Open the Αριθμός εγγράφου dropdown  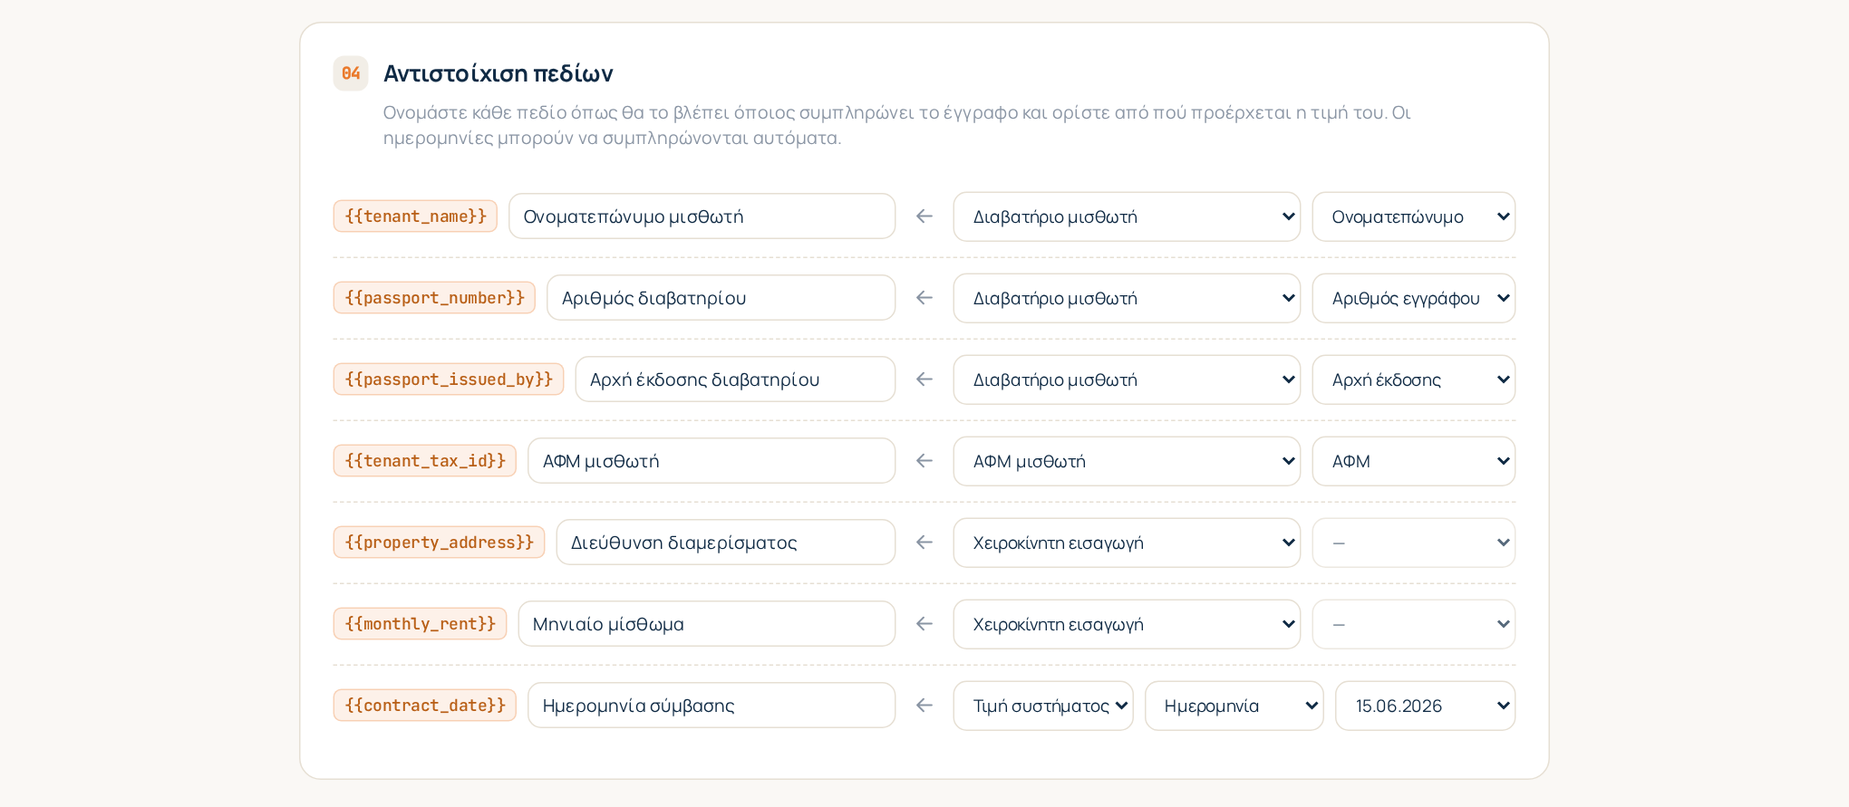[1414, 298]
